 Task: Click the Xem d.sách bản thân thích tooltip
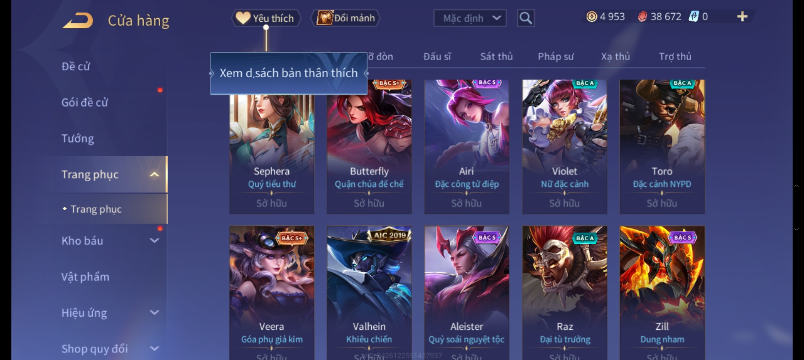point(289,73)
